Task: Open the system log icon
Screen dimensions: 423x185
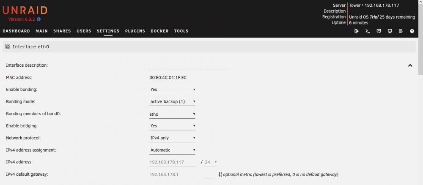Action: (x=401, y=31)
